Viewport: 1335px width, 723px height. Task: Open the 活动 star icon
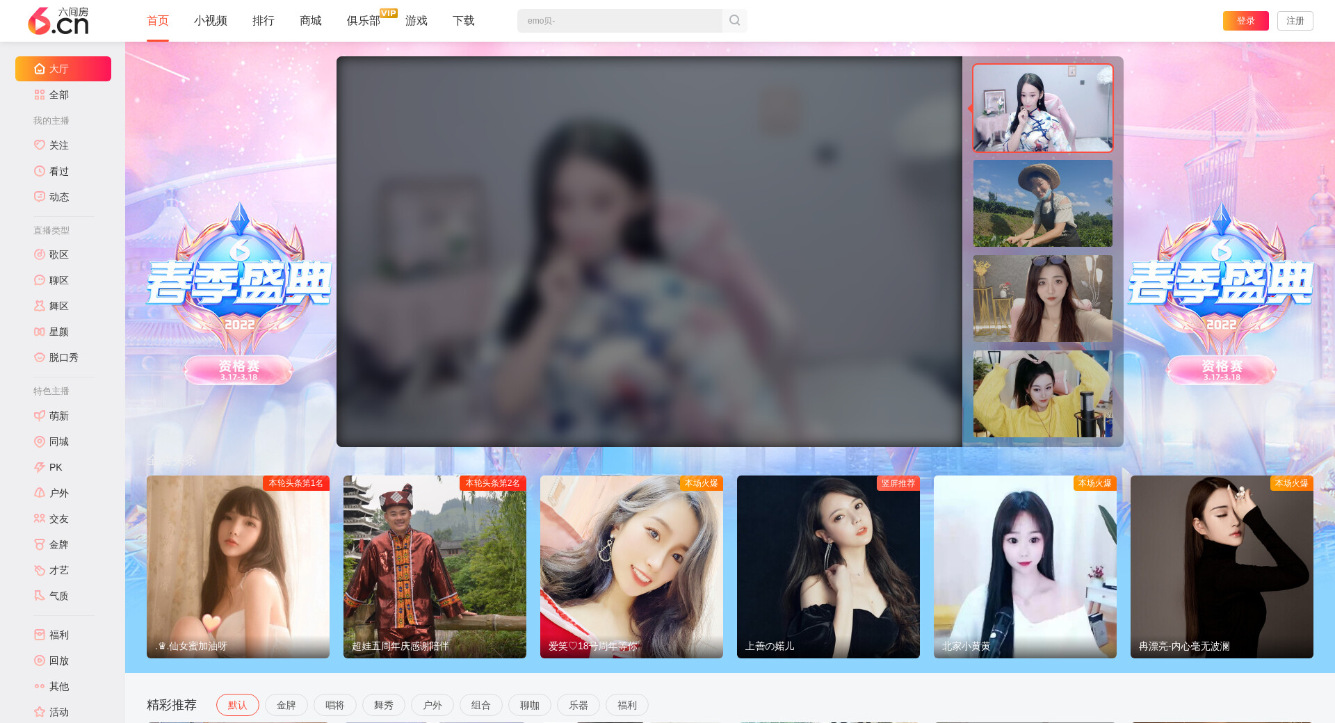coord(40,712)
